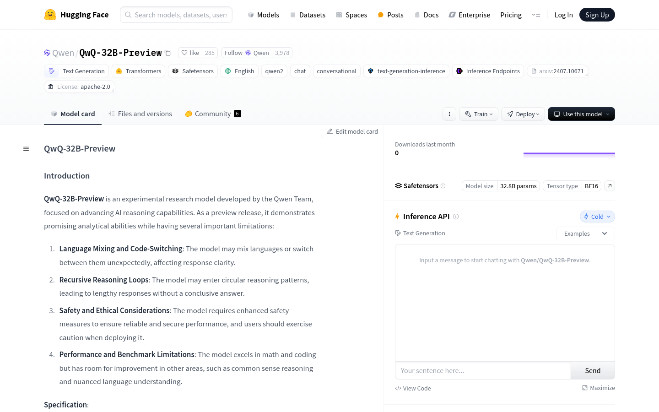Image resolution: width=659 pixels, height=412 pixels.
Task: Focus the 'Your sentence here...' input
Action: coord(483,370)
